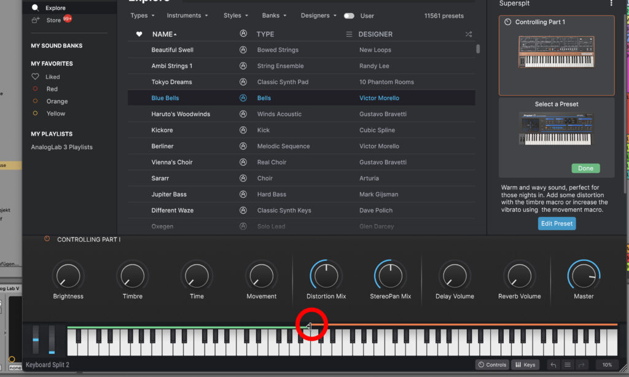Click the Arturia icon in the Jupiter Bass row

pyautogui.click(x=243, y=194)
